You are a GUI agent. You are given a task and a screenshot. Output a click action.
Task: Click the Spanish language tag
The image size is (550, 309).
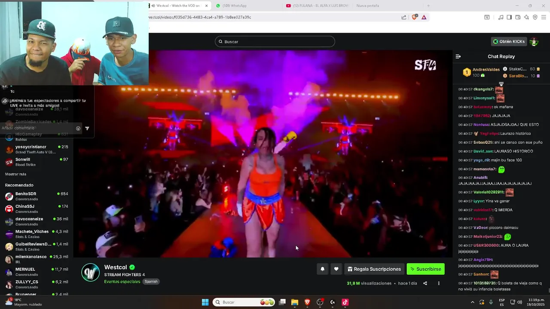click(x=151, y=282)
